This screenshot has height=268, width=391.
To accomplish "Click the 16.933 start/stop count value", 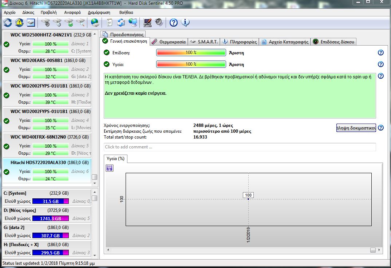I will [200, 137].
